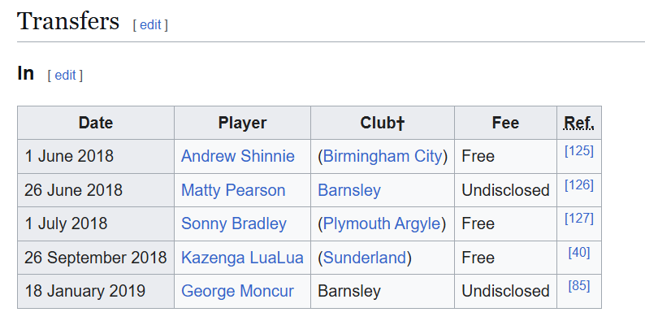Jump to reference 126
This screenshot has width=645, height=321.
tap(579, 184)
